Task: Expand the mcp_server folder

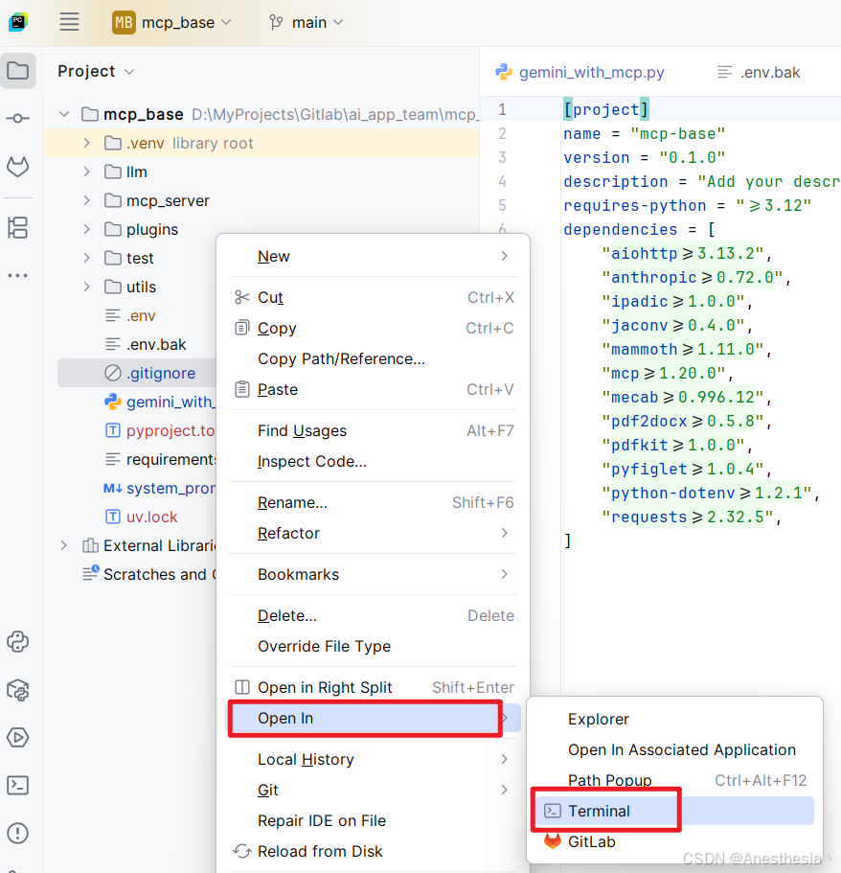Action: (x=87, y=200)
